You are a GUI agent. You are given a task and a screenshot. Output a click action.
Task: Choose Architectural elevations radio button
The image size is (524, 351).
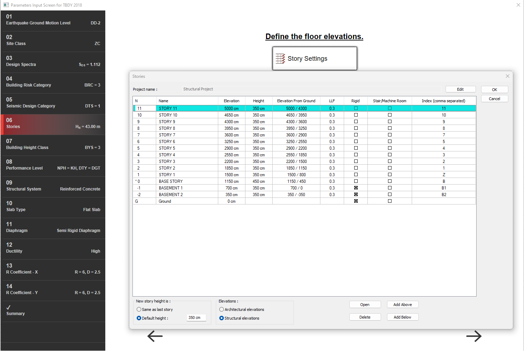click(x=221, y=309)
